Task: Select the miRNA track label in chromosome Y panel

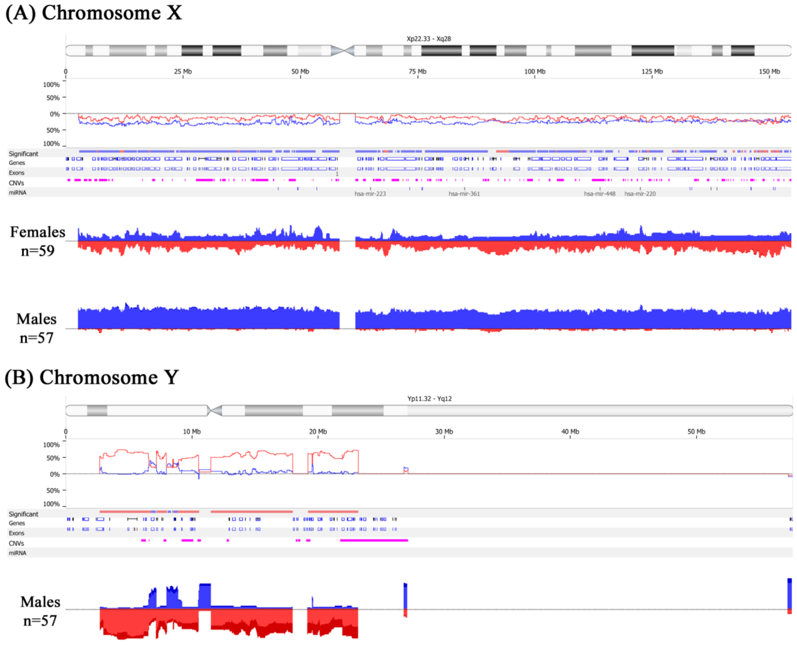Action: 17,553
